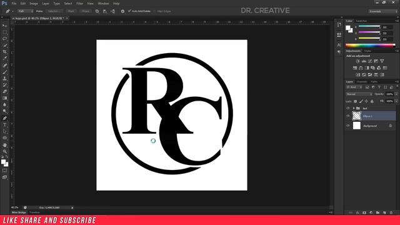Select the Brush tool

click(4, 72)
